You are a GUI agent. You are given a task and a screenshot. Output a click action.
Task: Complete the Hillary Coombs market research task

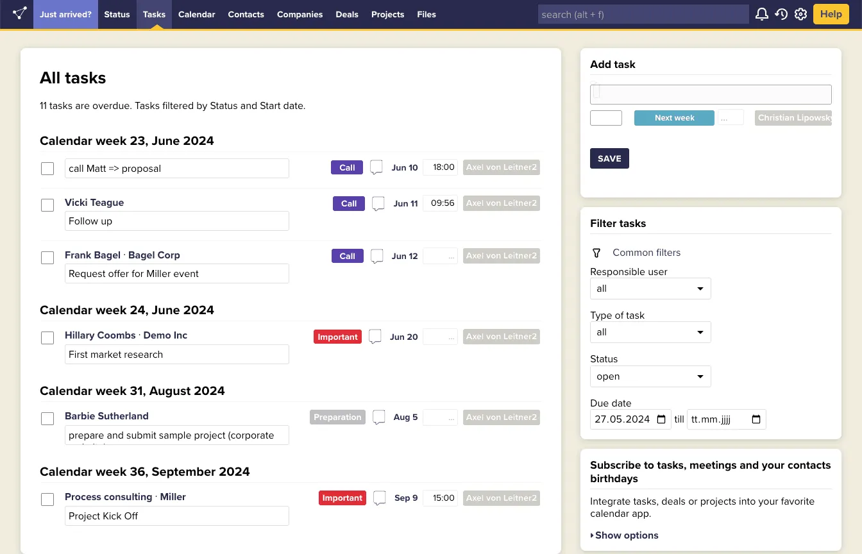click(47, 338)
